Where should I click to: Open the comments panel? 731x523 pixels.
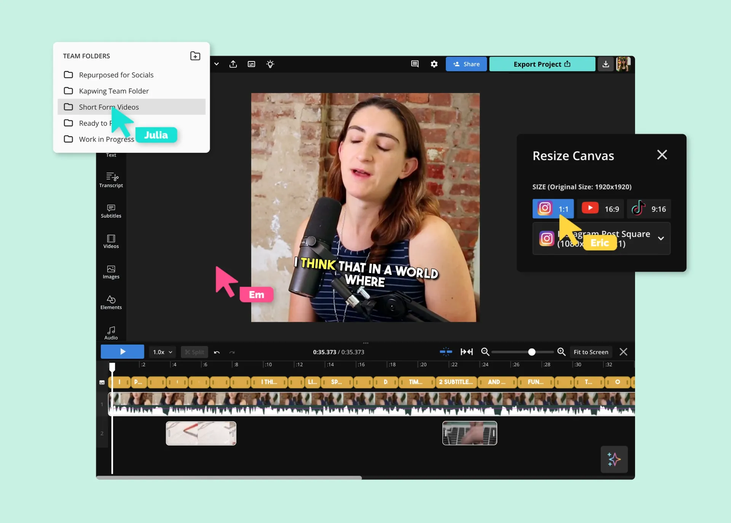415,64
